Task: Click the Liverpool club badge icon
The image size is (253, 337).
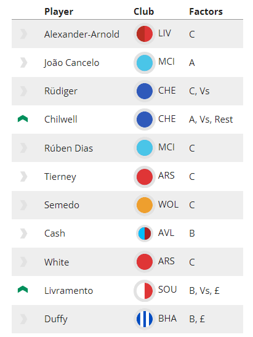Action: pyautogui.click(x=145, y=34)
